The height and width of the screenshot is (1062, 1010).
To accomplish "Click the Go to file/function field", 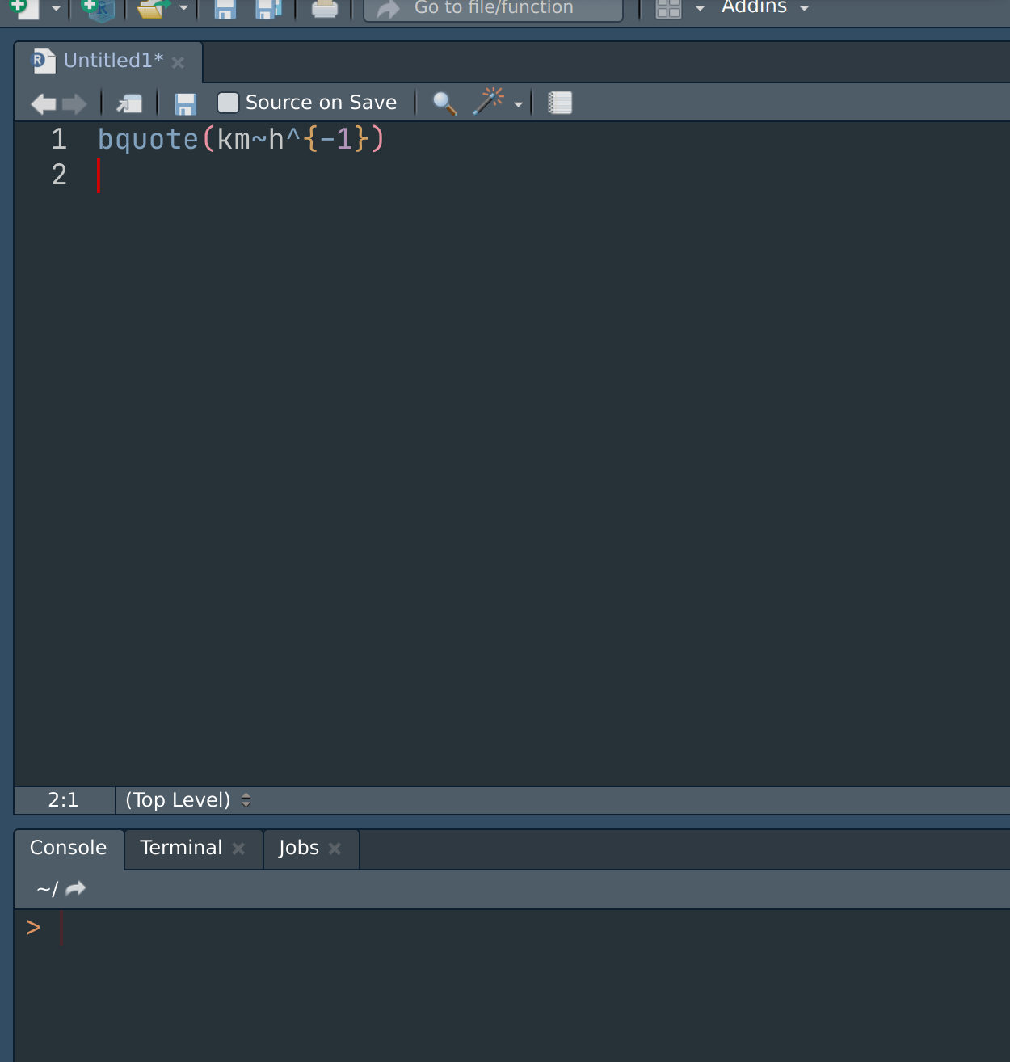I will point(493,9).
